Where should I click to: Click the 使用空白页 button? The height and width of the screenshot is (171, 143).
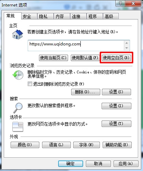pyautogui.click(x=116, y=58)
